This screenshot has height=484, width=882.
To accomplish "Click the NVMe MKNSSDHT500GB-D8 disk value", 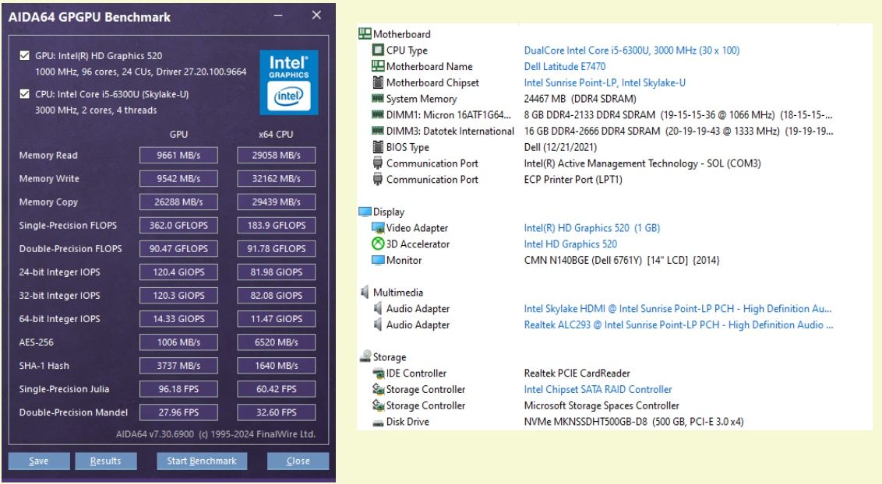I will click(633, 422).
